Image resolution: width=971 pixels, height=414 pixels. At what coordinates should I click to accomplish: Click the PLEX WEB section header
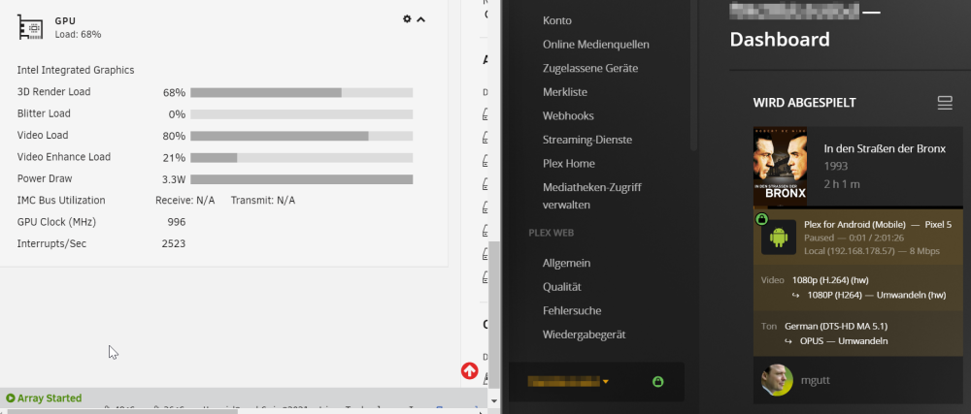[552, 233]
